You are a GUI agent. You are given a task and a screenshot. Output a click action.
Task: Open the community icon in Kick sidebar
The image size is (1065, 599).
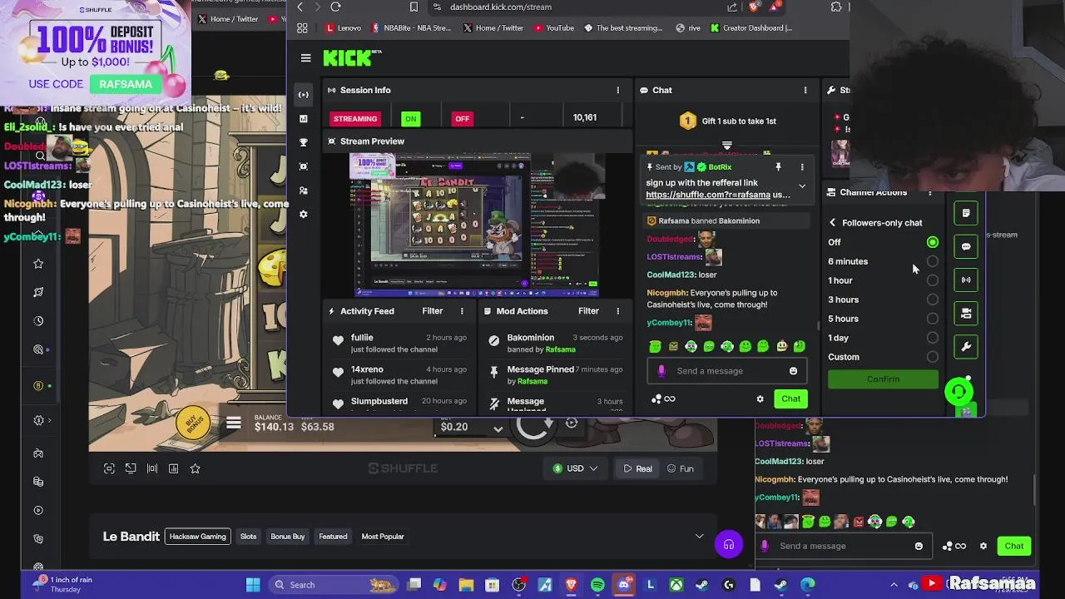click(304, 191)
